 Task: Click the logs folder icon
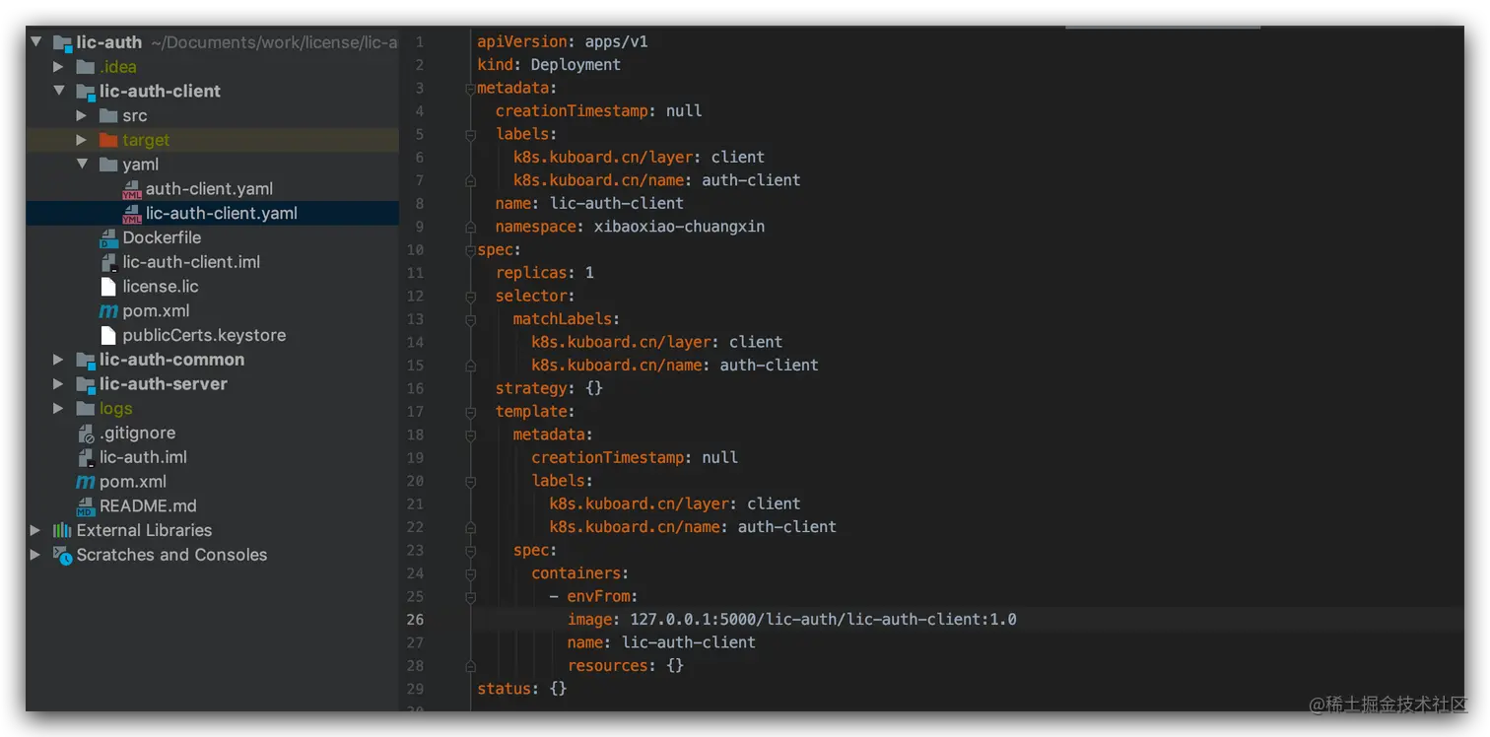point(86,408)
